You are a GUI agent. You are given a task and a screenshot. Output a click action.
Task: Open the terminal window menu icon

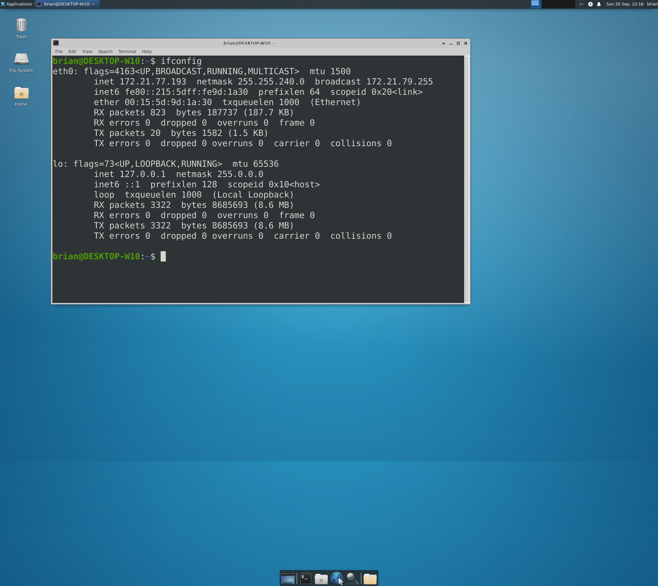(56, 43)
